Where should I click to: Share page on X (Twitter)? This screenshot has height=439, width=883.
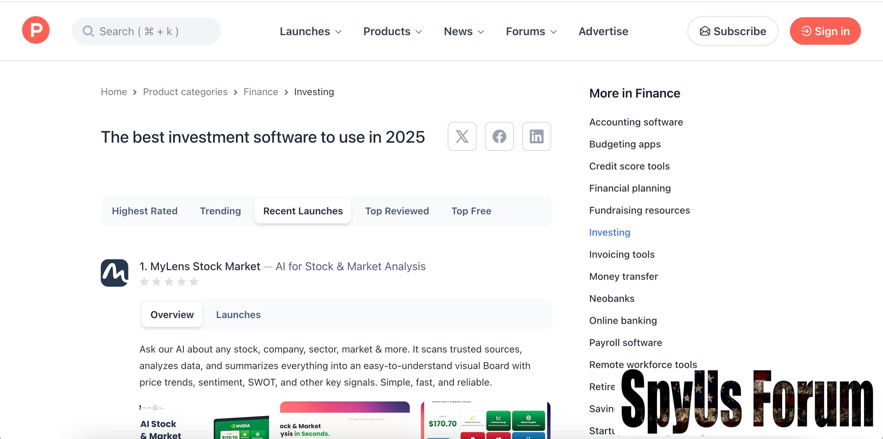coord(462,136)
